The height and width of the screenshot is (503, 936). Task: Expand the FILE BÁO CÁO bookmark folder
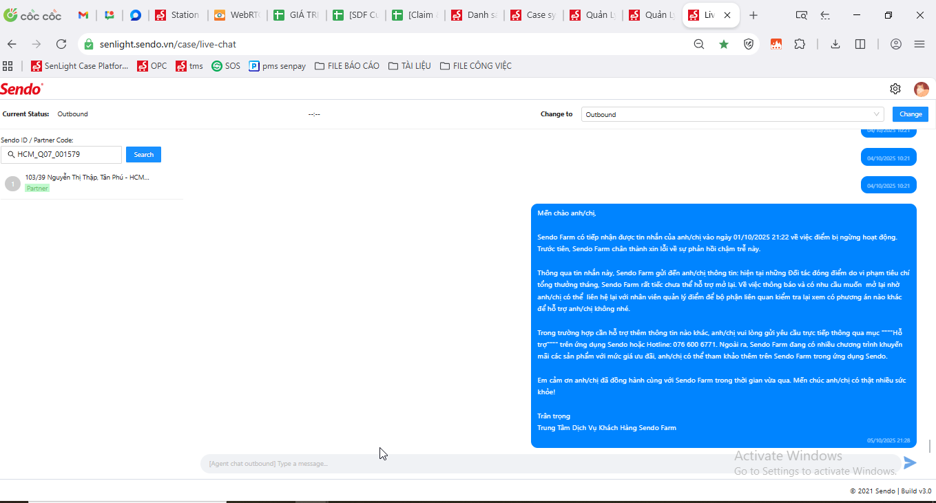click(347, 66)
